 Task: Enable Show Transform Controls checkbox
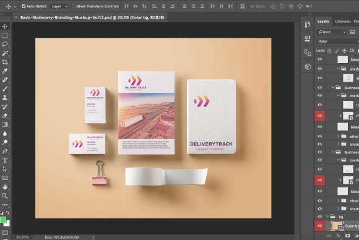[74, 6]
